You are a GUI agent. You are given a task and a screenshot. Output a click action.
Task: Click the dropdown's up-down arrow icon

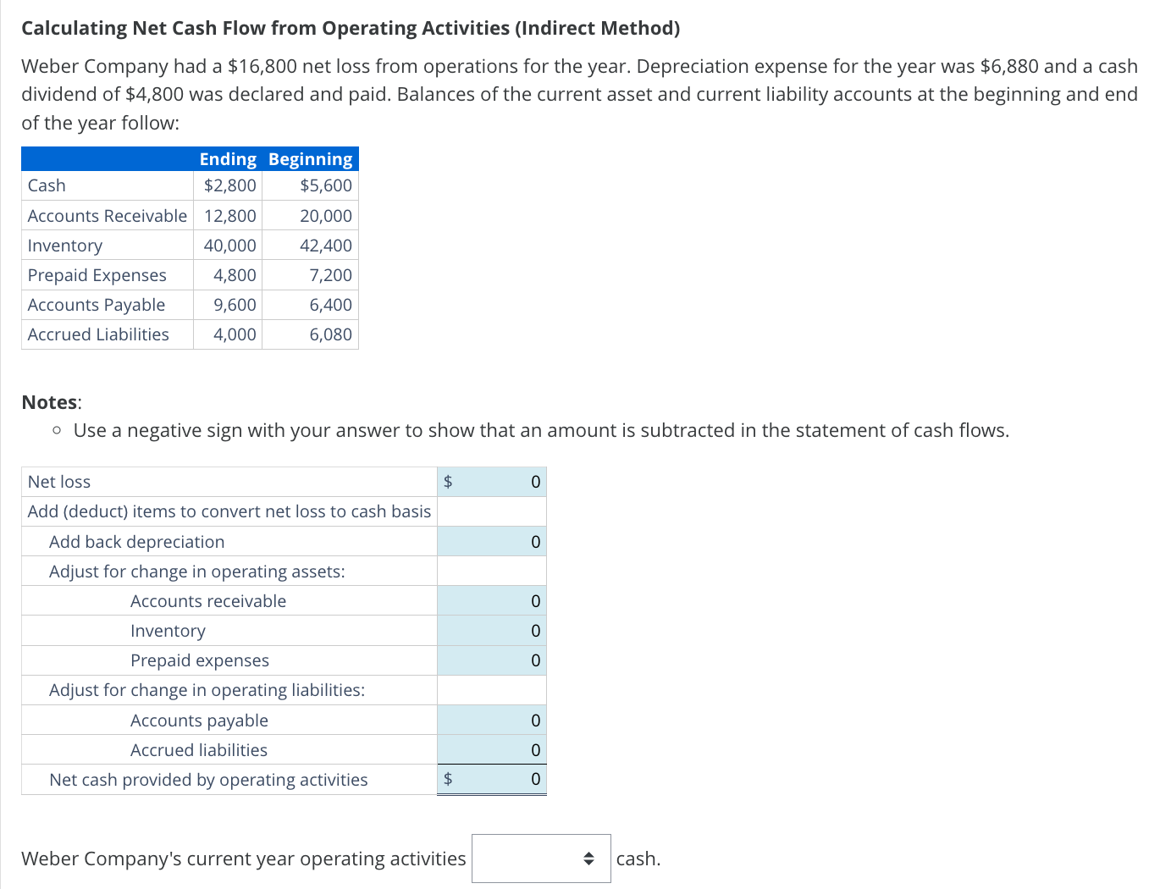pyautogui.click(x=588, y=858)
